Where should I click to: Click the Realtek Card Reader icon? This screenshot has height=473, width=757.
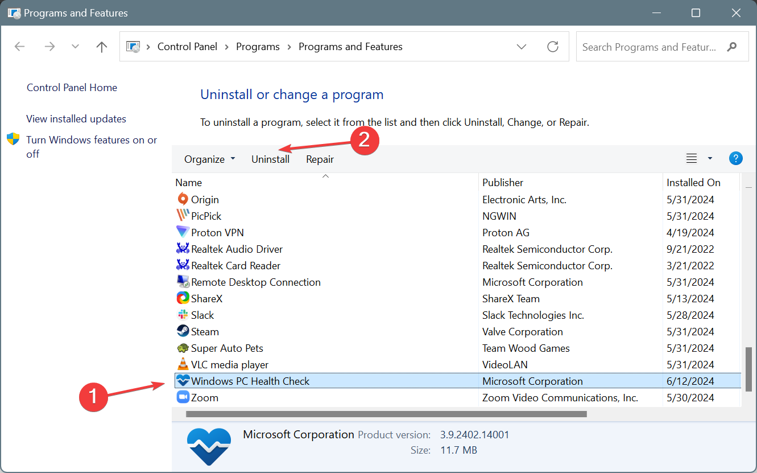(183, 265)
